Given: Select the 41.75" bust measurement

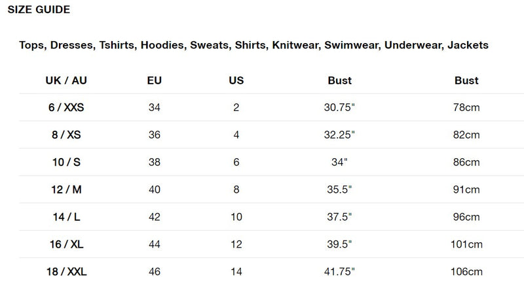Looking at the screenshot, I should 339,272.
